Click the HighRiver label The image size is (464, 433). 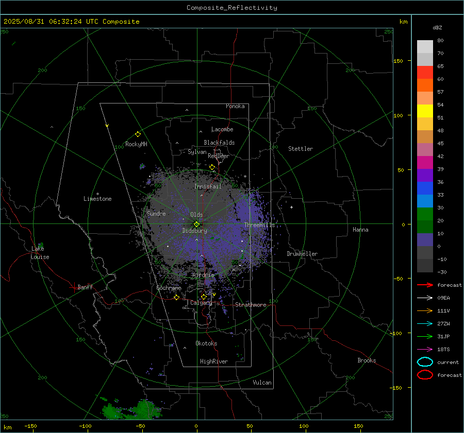[213, 361]
